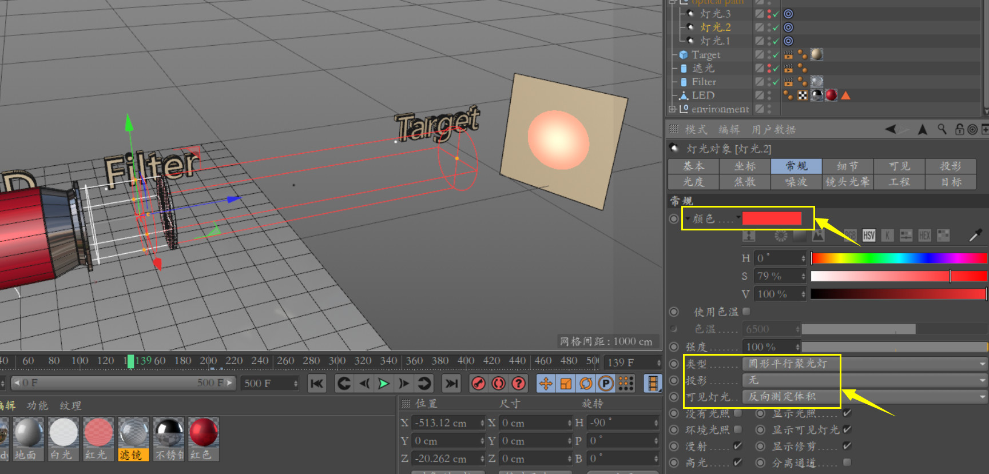Enable the 使用色温 checkbox

point(746,312)
